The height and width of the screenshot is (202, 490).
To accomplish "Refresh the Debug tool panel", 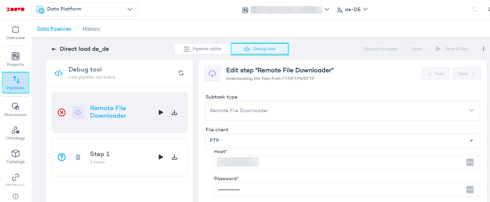I will tap(181, 73).
